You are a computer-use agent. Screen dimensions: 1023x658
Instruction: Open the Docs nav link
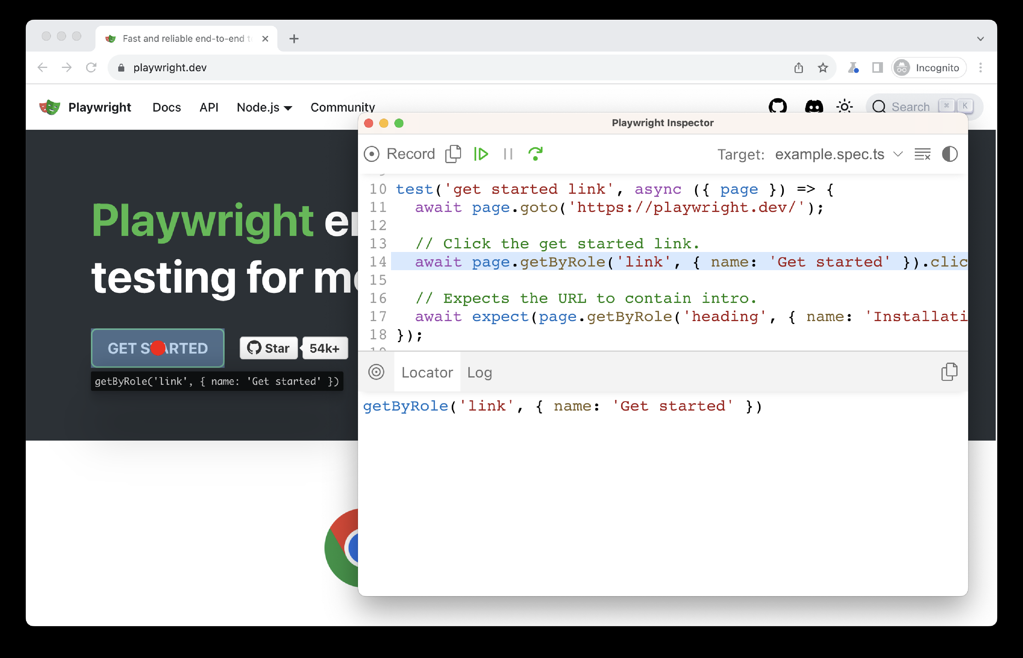coord(167,107)
